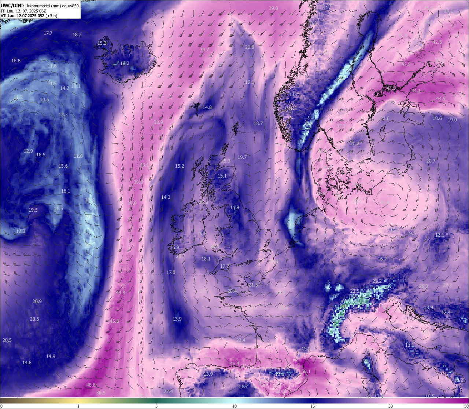Click the 38.9 value label
Image resolution: width=469 pixels, height=409 pixels.
[158, 122]
